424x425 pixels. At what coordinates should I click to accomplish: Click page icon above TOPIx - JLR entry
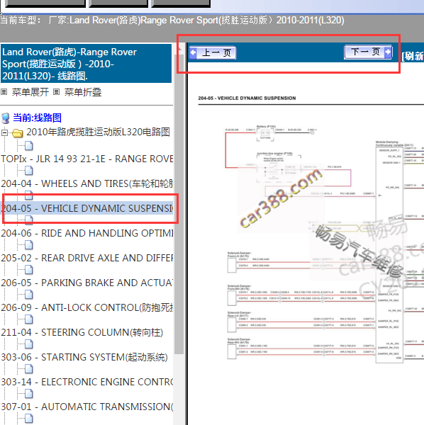click(x=29, y=146)
